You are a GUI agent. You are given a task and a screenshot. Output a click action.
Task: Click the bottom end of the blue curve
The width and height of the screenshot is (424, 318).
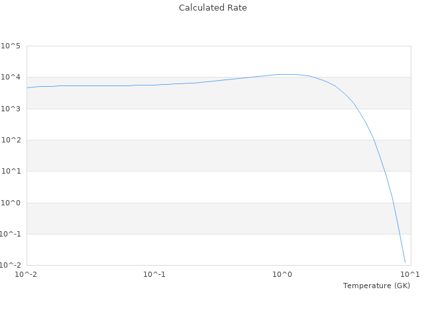[x=405, y=262]
